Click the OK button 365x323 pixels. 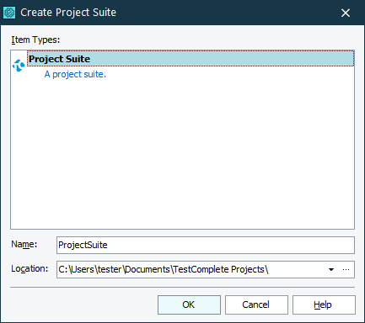point(189,304)
